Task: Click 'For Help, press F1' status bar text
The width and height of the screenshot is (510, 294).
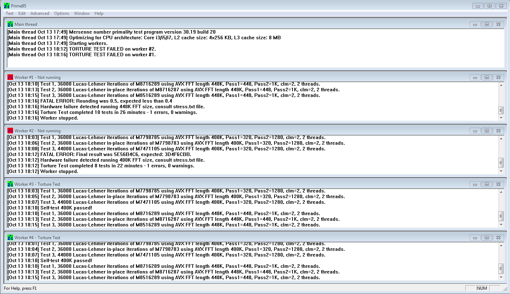Action: 20,288
